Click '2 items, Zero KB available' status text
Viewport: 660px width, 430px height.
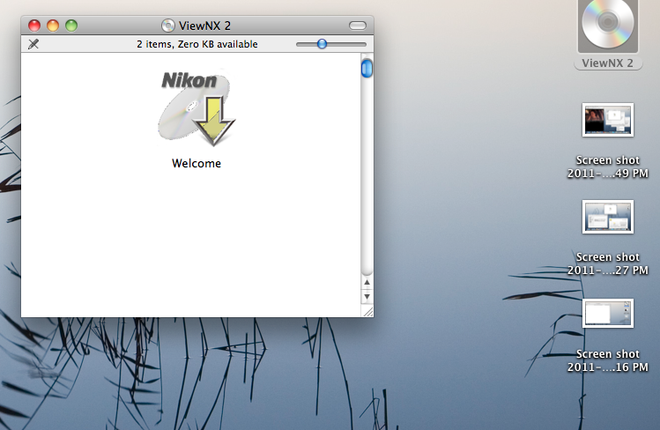point(197,44)
